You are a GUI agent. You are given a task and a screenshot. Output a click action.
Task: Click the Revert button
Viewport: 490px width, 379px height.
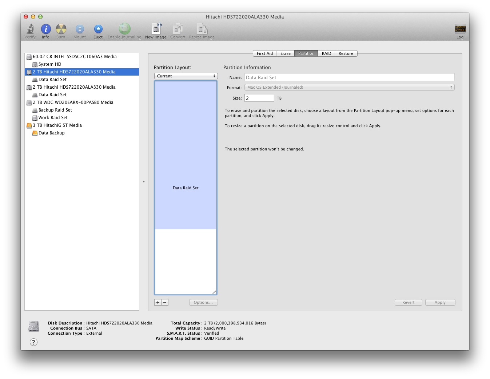pyautogui.click(x=409, y=302)
